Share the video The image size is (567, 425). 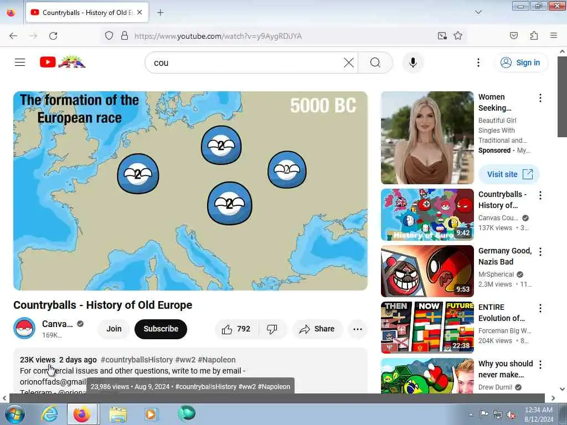[x=317, y=329]
